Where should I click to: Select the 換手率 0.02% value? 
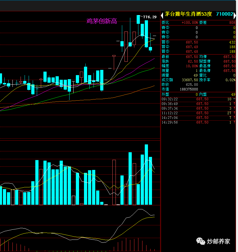pos(230,80)
